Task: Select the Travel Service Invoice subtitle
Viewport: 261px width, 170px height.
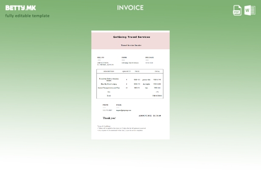Action: click(131, 45)
